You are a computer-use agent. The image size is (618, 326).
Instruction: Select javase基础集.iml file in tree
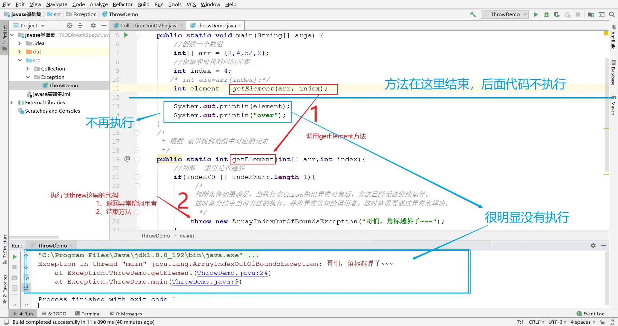click(49, 94)
